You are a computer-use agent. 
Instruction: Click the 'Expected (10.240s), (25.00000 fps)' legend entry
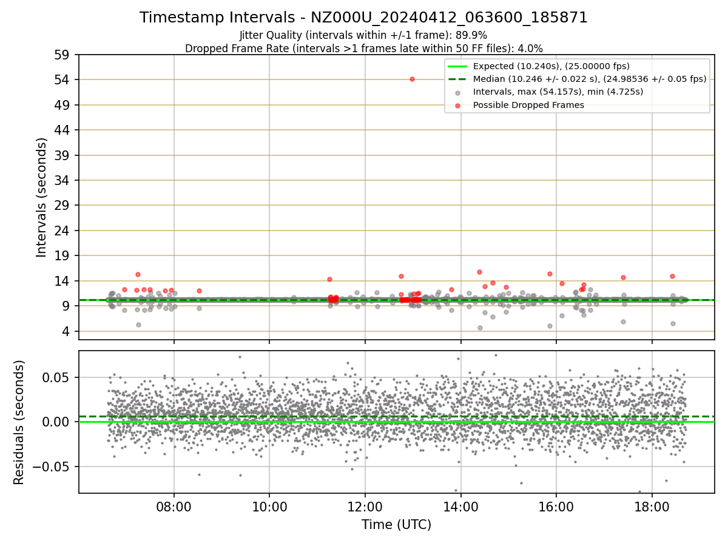(x=551, y=66)
